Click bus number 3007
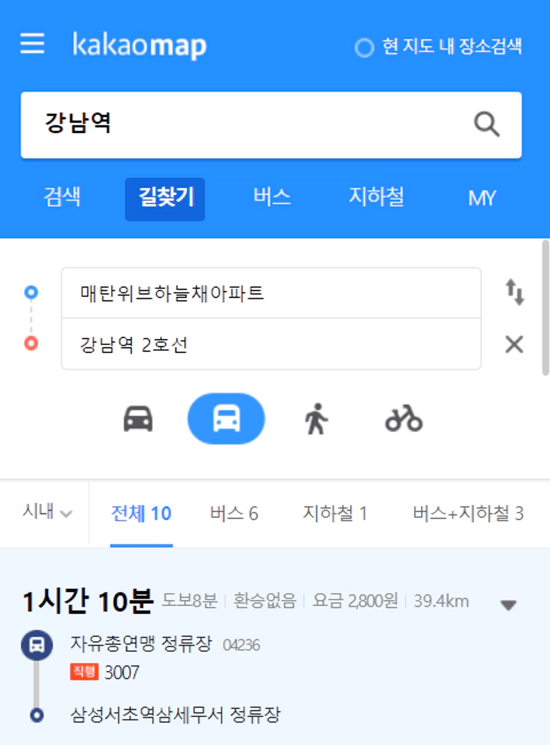This screenshot has width=550, height=745. [x=122, y=672]
